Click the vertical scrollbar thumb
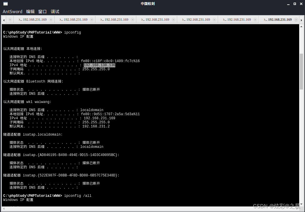This screenshot has width=305, height=212. pyautogui.click(x=301, y=71)
